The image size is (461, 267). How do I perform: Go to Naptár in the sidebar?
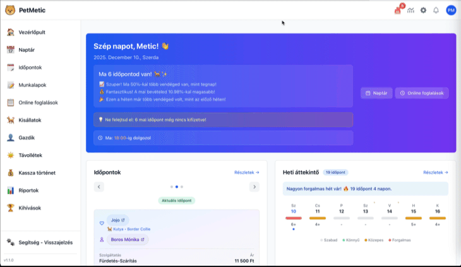(27, 50)
